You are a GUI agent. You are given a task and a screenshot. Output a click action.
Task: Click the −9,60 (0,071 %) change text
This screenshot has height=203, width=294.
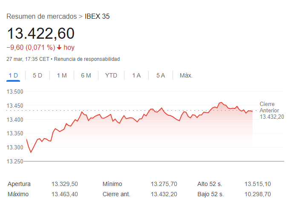pyautogui.click(x=31, y=48)
